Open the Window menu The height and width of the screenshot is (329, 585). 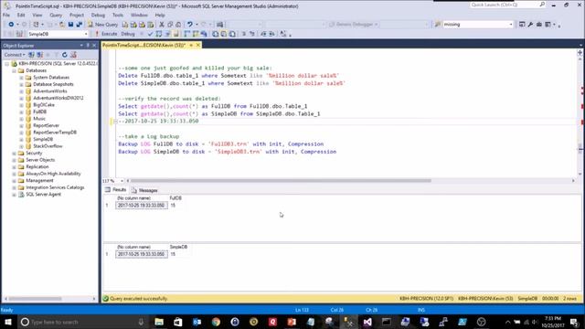[139, 15]
